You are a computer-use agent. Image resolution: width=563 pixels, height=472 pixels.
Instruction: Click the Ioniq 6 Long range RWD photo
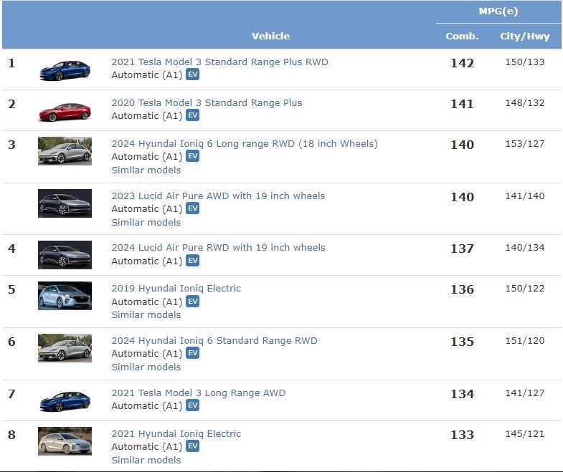pyautogui.click(x=65, y=151)
